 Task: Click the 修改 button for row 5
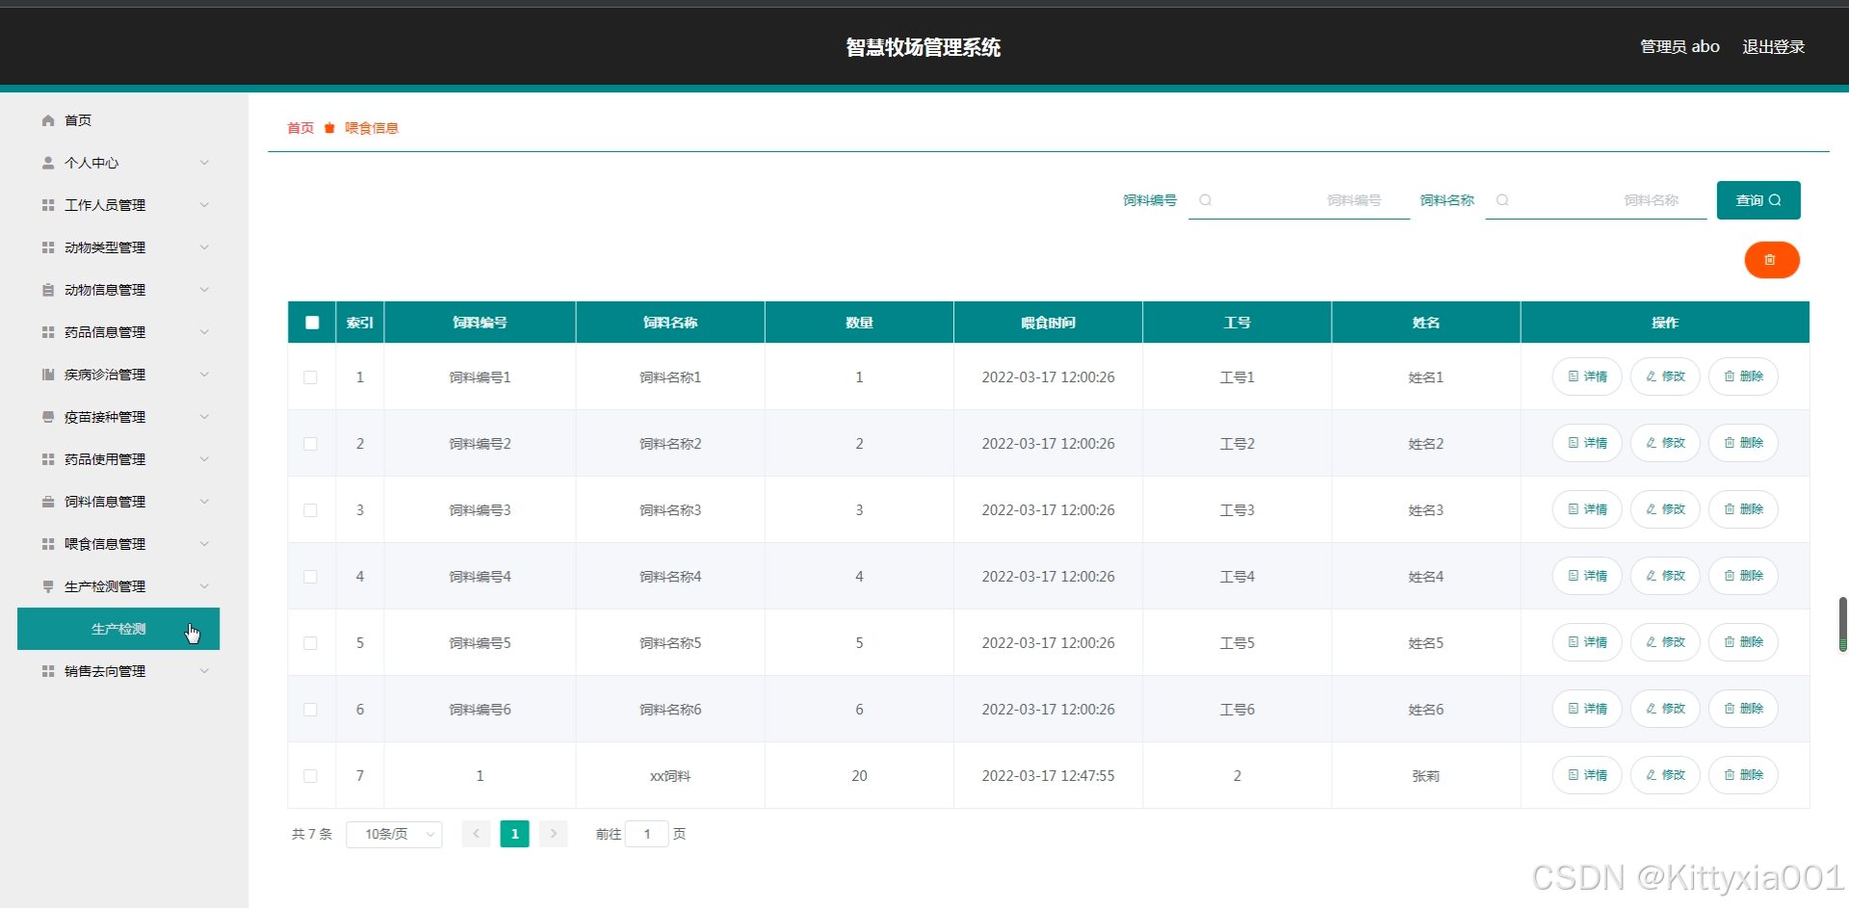click(1665, 642)
